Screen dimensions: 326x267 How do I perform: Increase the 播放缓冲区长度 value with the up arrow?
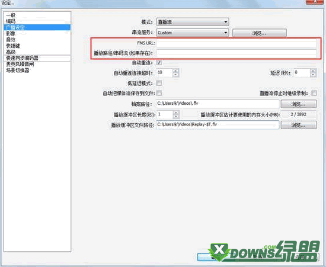coord(176,112)
